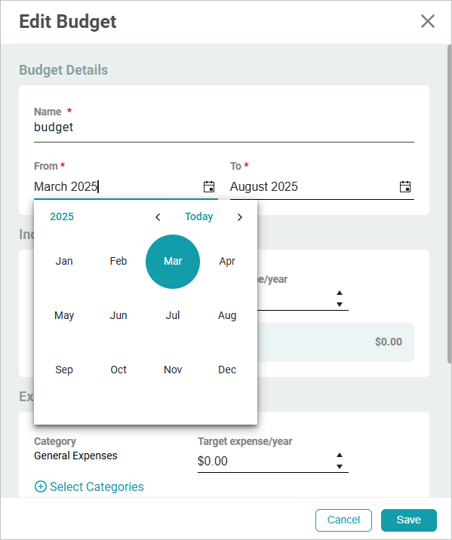The width and height of the screenshot is (452, 540).
Task: Select Jul in the month picker
Action: pos(173,315)
